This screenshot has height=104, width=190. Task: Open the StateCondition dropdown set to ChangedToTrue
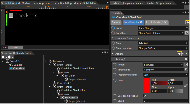click(163, 48)
